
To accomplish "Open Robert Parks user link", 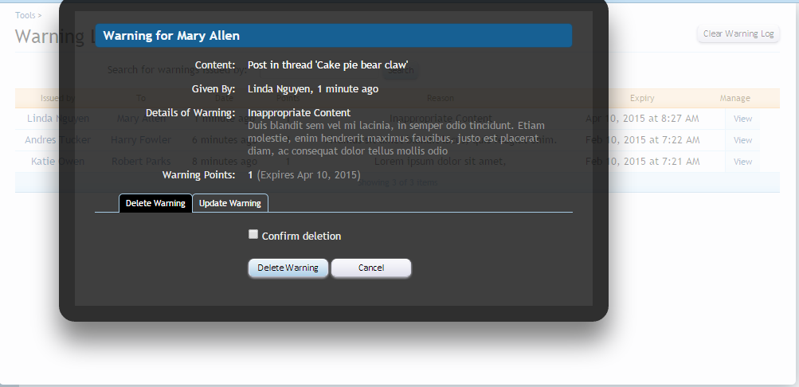I will (x=141, y=161).
